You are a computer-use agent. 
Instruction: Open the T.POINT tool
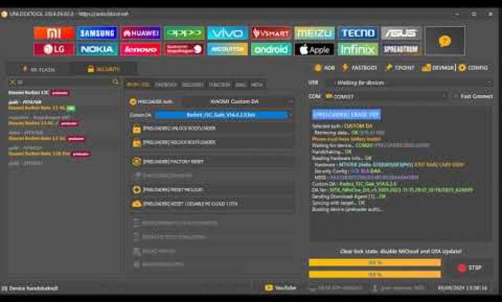pos(400,67)
